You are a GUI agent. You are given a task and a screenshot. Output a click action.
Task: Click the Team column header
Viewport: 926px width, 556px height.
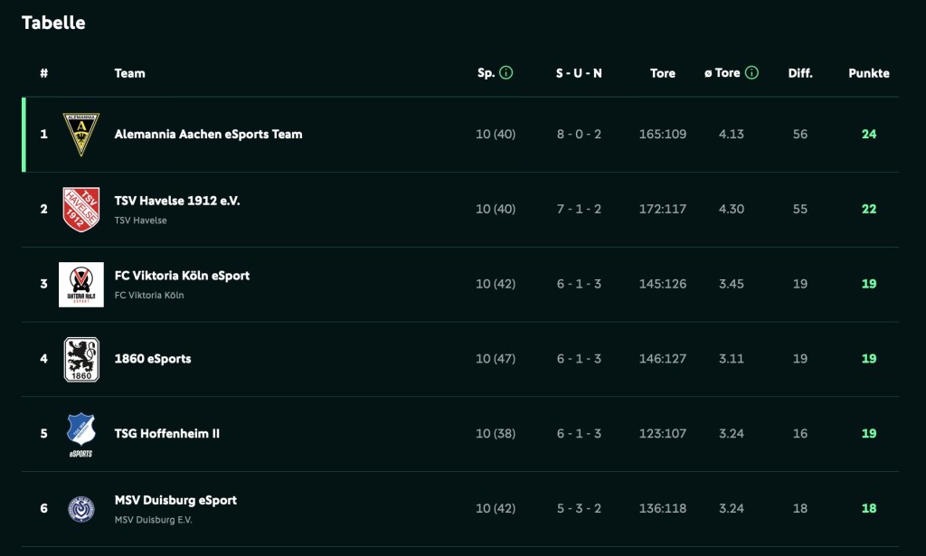coord(129,73)
